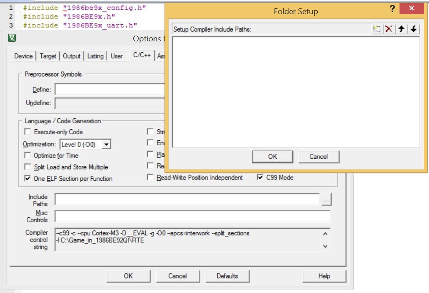This screenshot has height=293, width=429.
Task: Click the green Keil icon in the Options title bar
Action: [x=12, y=38]
